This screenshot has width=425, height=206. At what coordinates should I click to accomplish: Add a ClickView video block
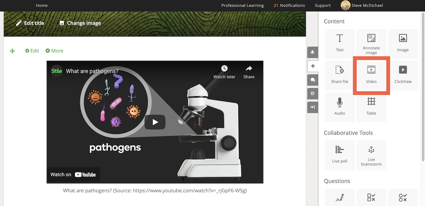click(x=403, y=76)
